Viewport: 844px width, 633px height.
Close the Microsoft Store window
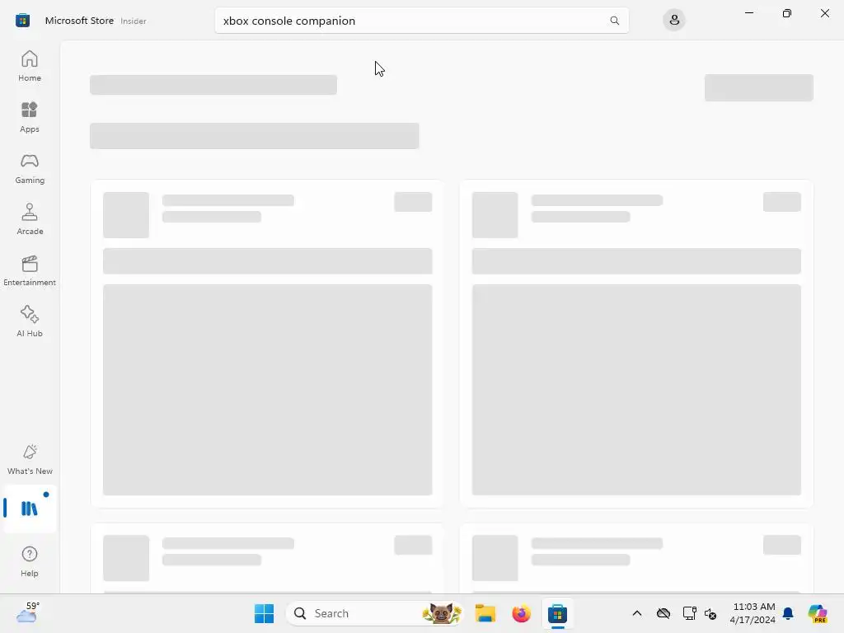pyautogui.click(x=824, y=13)
